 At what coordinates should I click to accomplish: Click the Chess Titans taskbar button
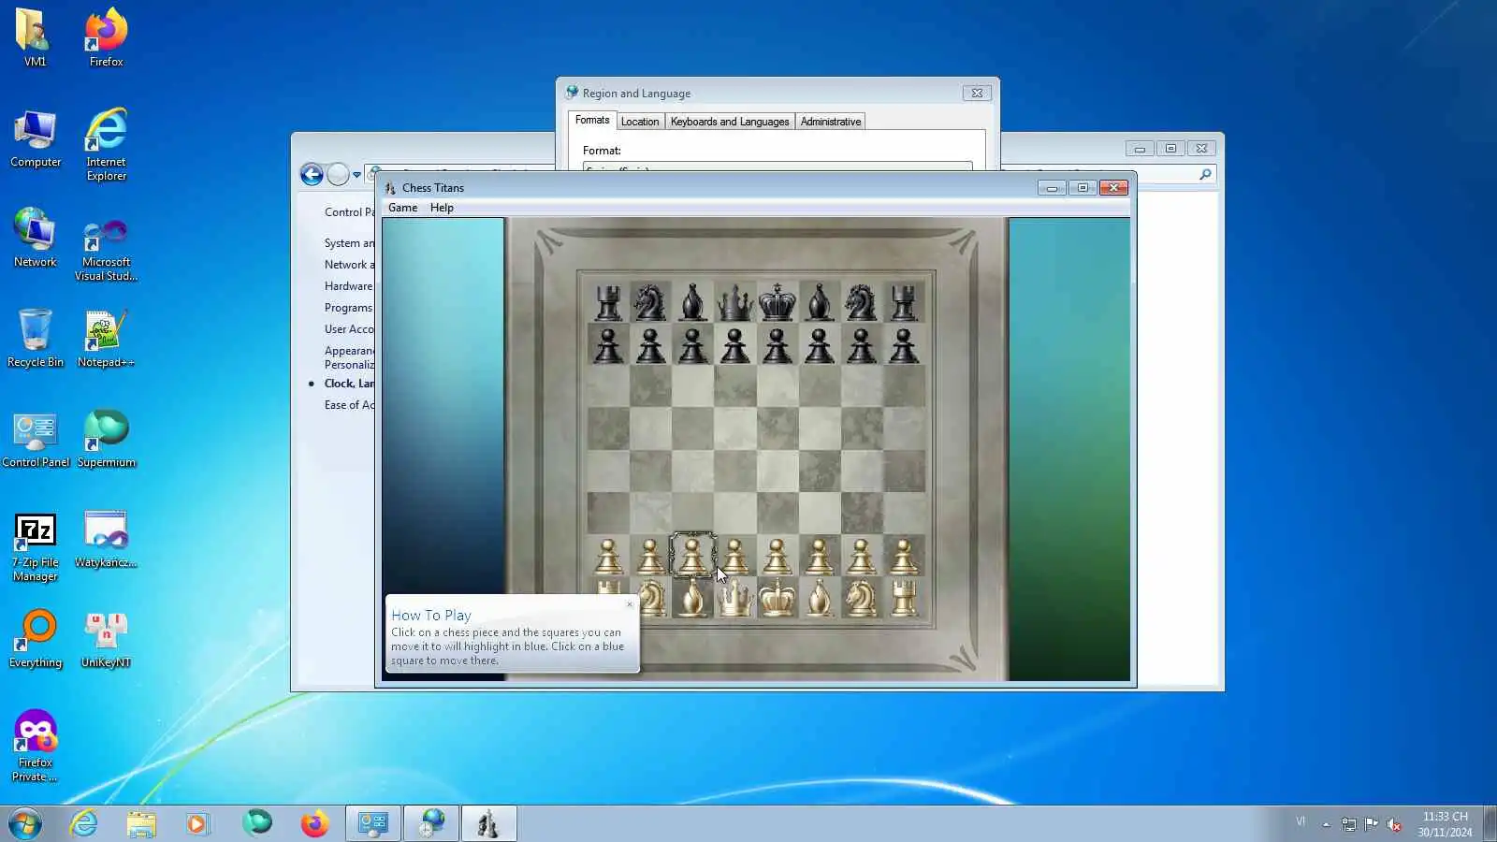(488, 824)
